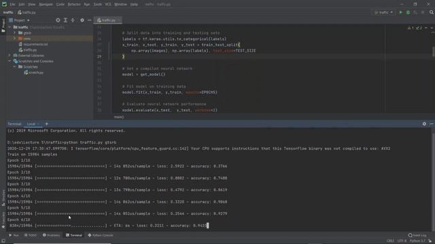Collapse the traffic root project folder
This screenshot has width=435, height=244.
point(10,27)
